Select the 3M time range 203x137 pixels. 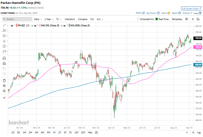[x=36, y=133]
